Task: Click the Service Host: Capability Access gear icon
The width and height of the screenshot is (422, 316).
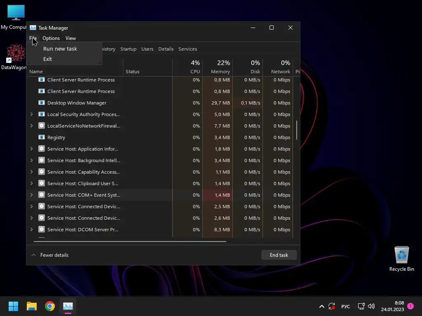Action: [x=42, y=172]
